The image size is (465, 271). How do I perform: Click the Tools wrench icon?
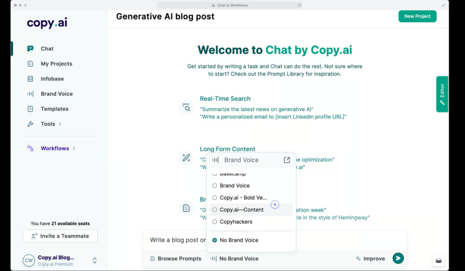point(30,124)
